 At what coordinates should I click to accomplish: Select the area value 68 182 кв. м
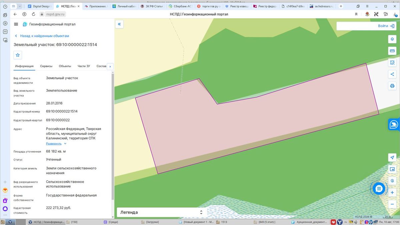(x=56, y=151)
